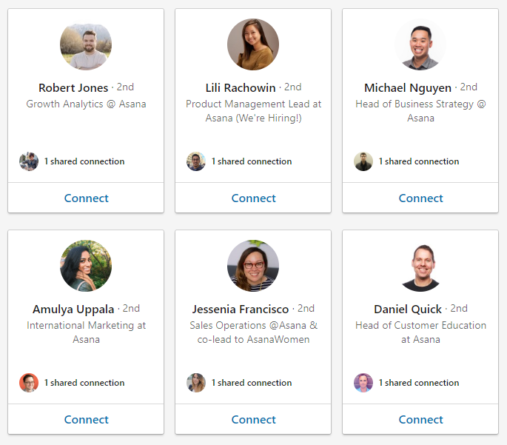This screenshot has height=445, width=507.
Task: Open Jessenia Francisco's profile photo
Action: [253, 266]
